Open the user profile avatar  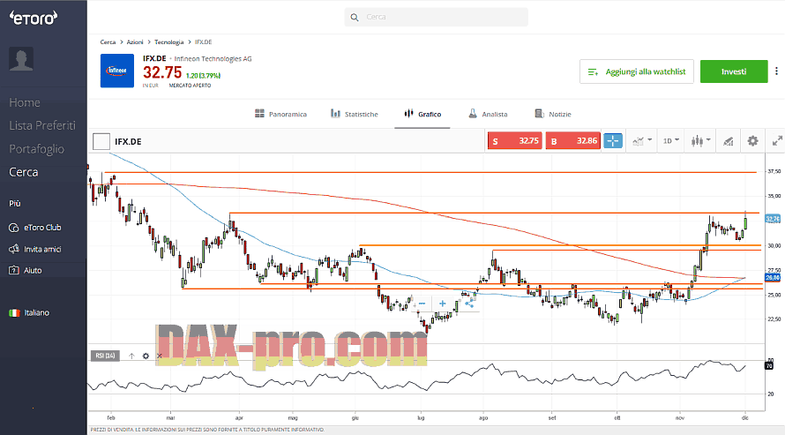(21, 59)
